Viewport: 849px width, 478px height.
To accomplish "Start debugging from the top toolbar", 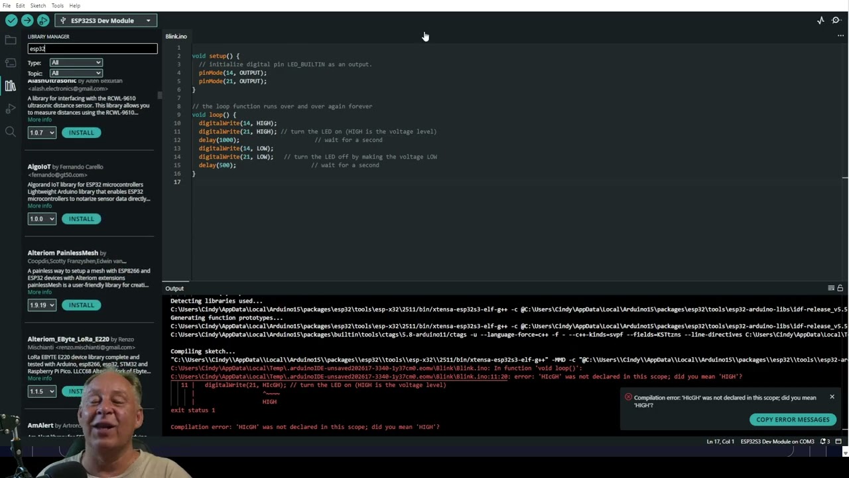I will [43, 21].
